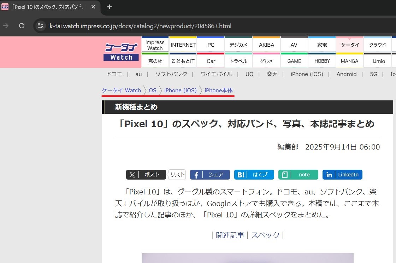Go to the Android category

point(347,74)
